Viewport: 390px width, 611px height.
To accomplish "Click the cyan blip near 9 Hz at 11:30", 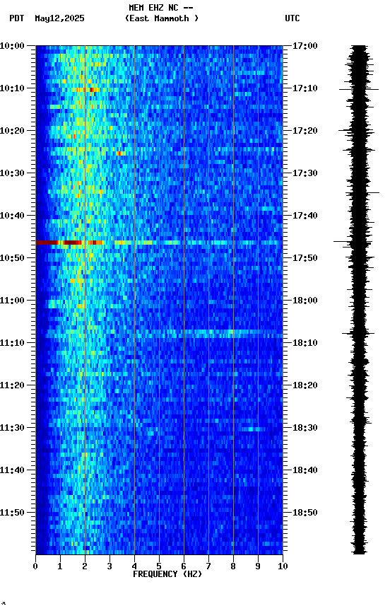I will point(252,429).
